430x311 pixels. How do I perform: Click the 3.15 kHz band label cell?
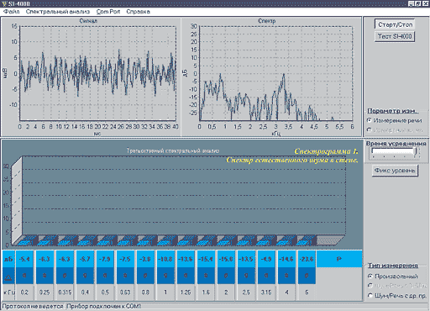pos(266,293)
